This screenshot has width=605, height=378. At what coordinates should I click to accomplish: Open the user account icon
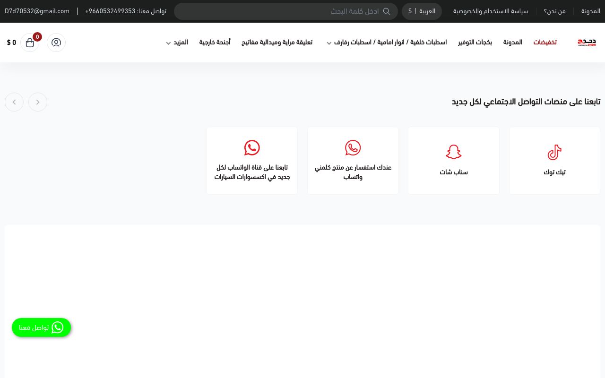(x=56, y=43)
